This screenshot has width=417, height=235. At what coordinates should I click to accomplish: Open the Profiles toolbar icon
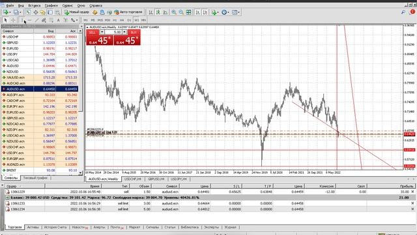[16, 12]
